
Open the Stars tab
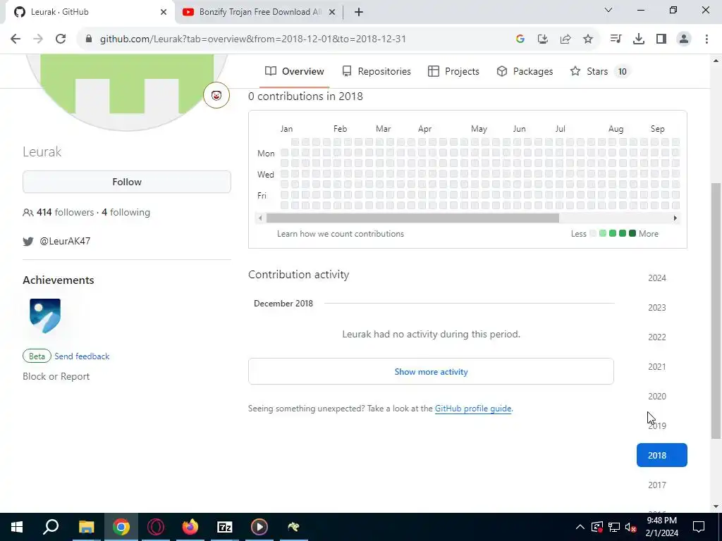point(599,71)
